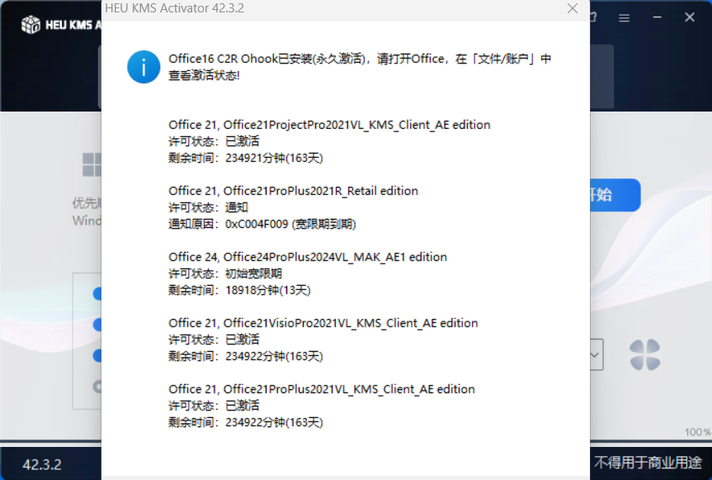Viewport: 712px width, 480px height.
Task: Select the third blue radio option
Action: [97, 356]
